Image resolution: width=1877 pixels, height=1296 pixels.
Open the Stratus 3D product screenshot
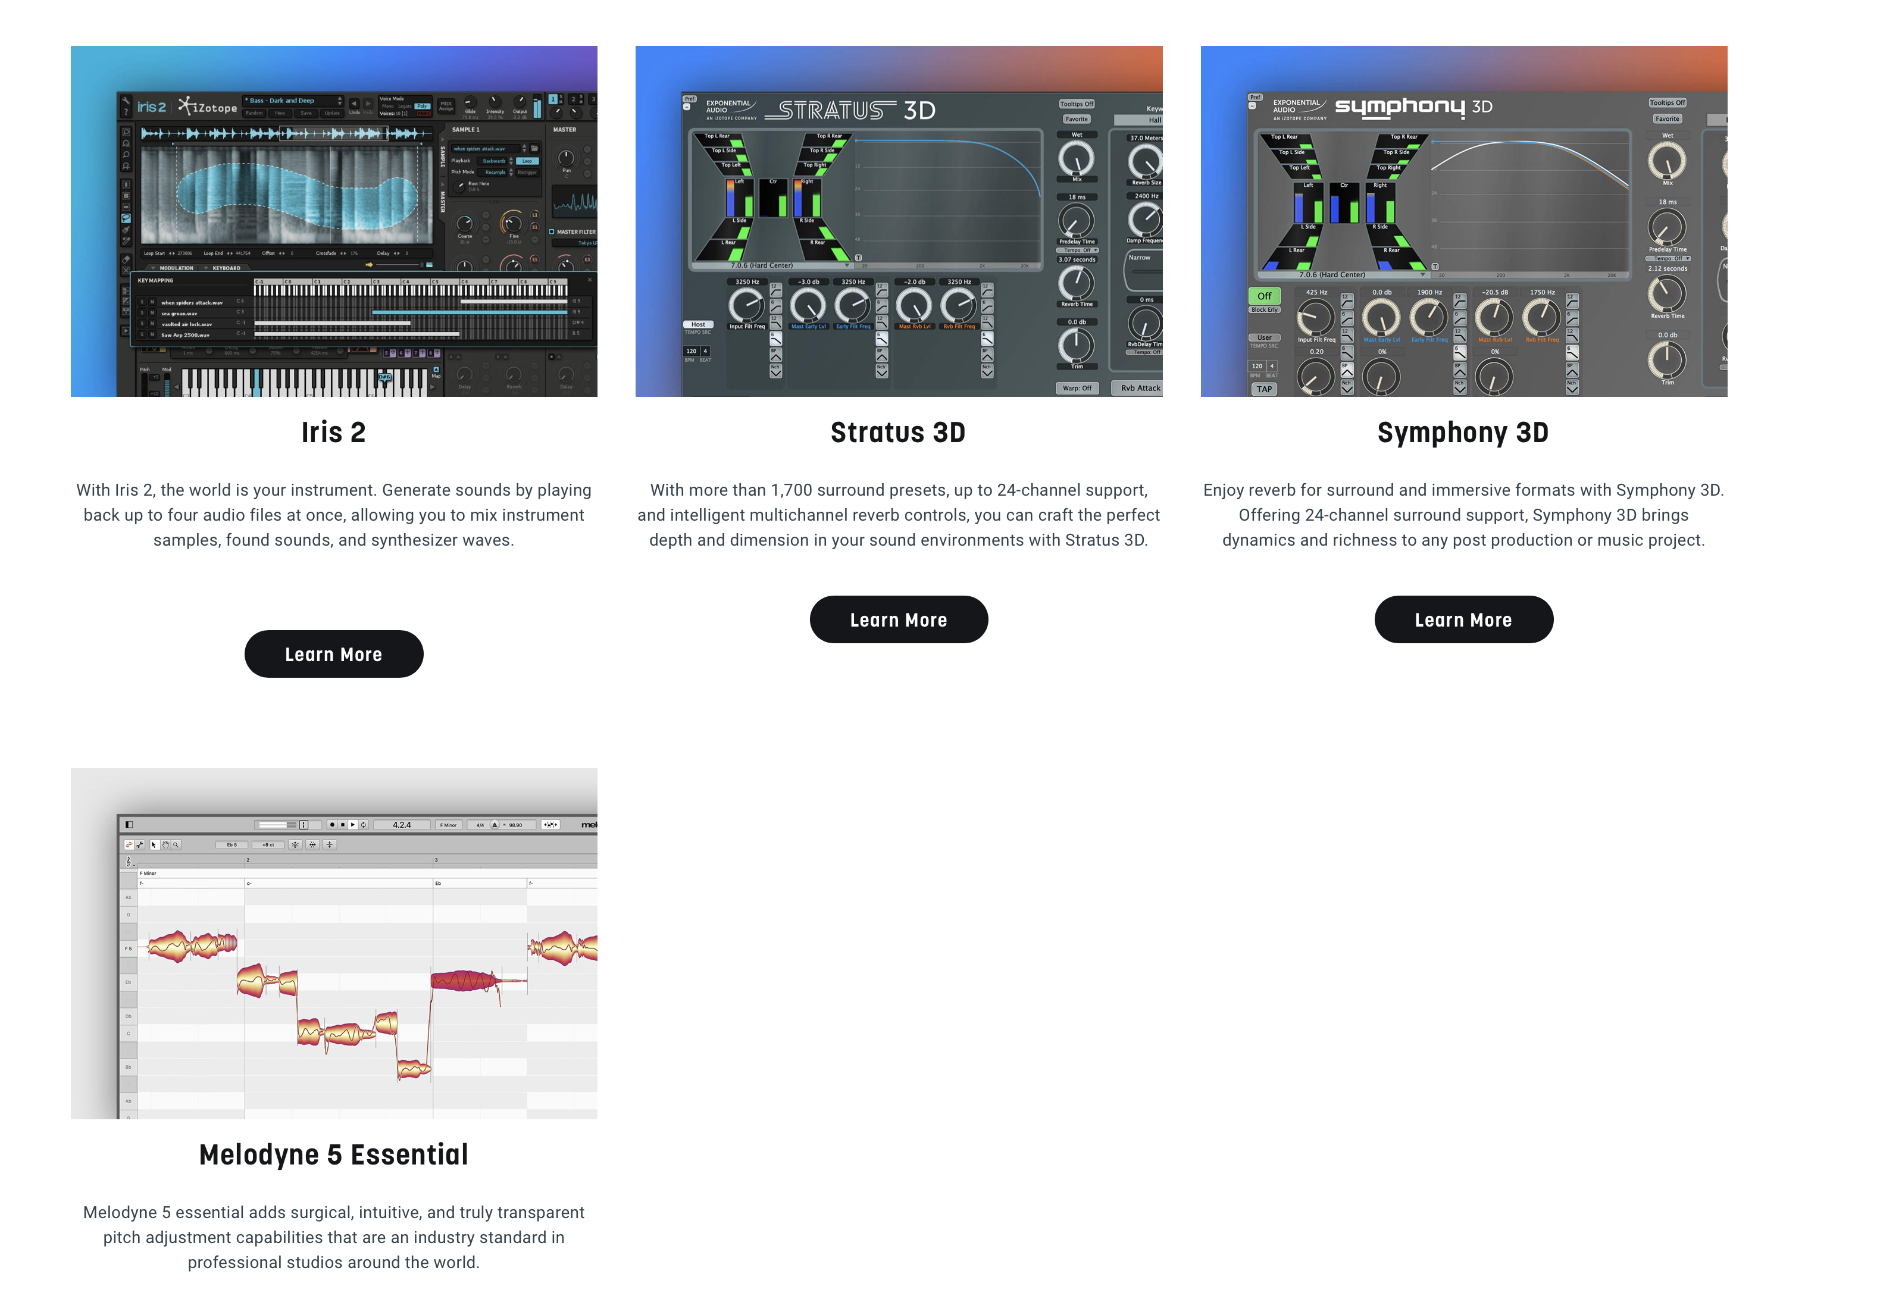tap(898, 221)
